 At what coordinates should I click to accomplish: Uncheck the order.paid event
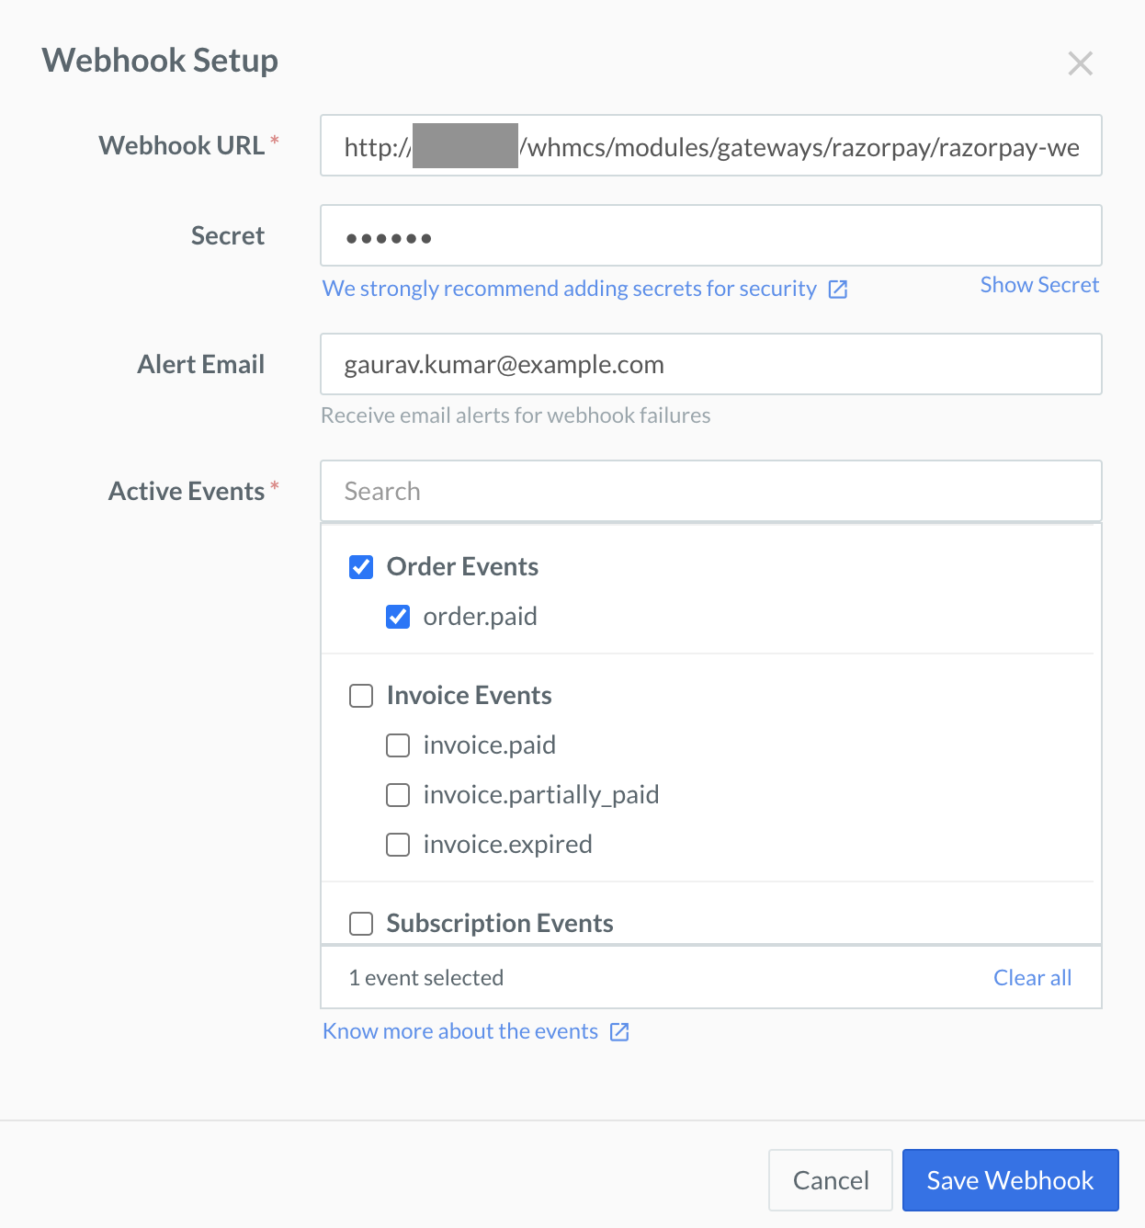(397, 617)
